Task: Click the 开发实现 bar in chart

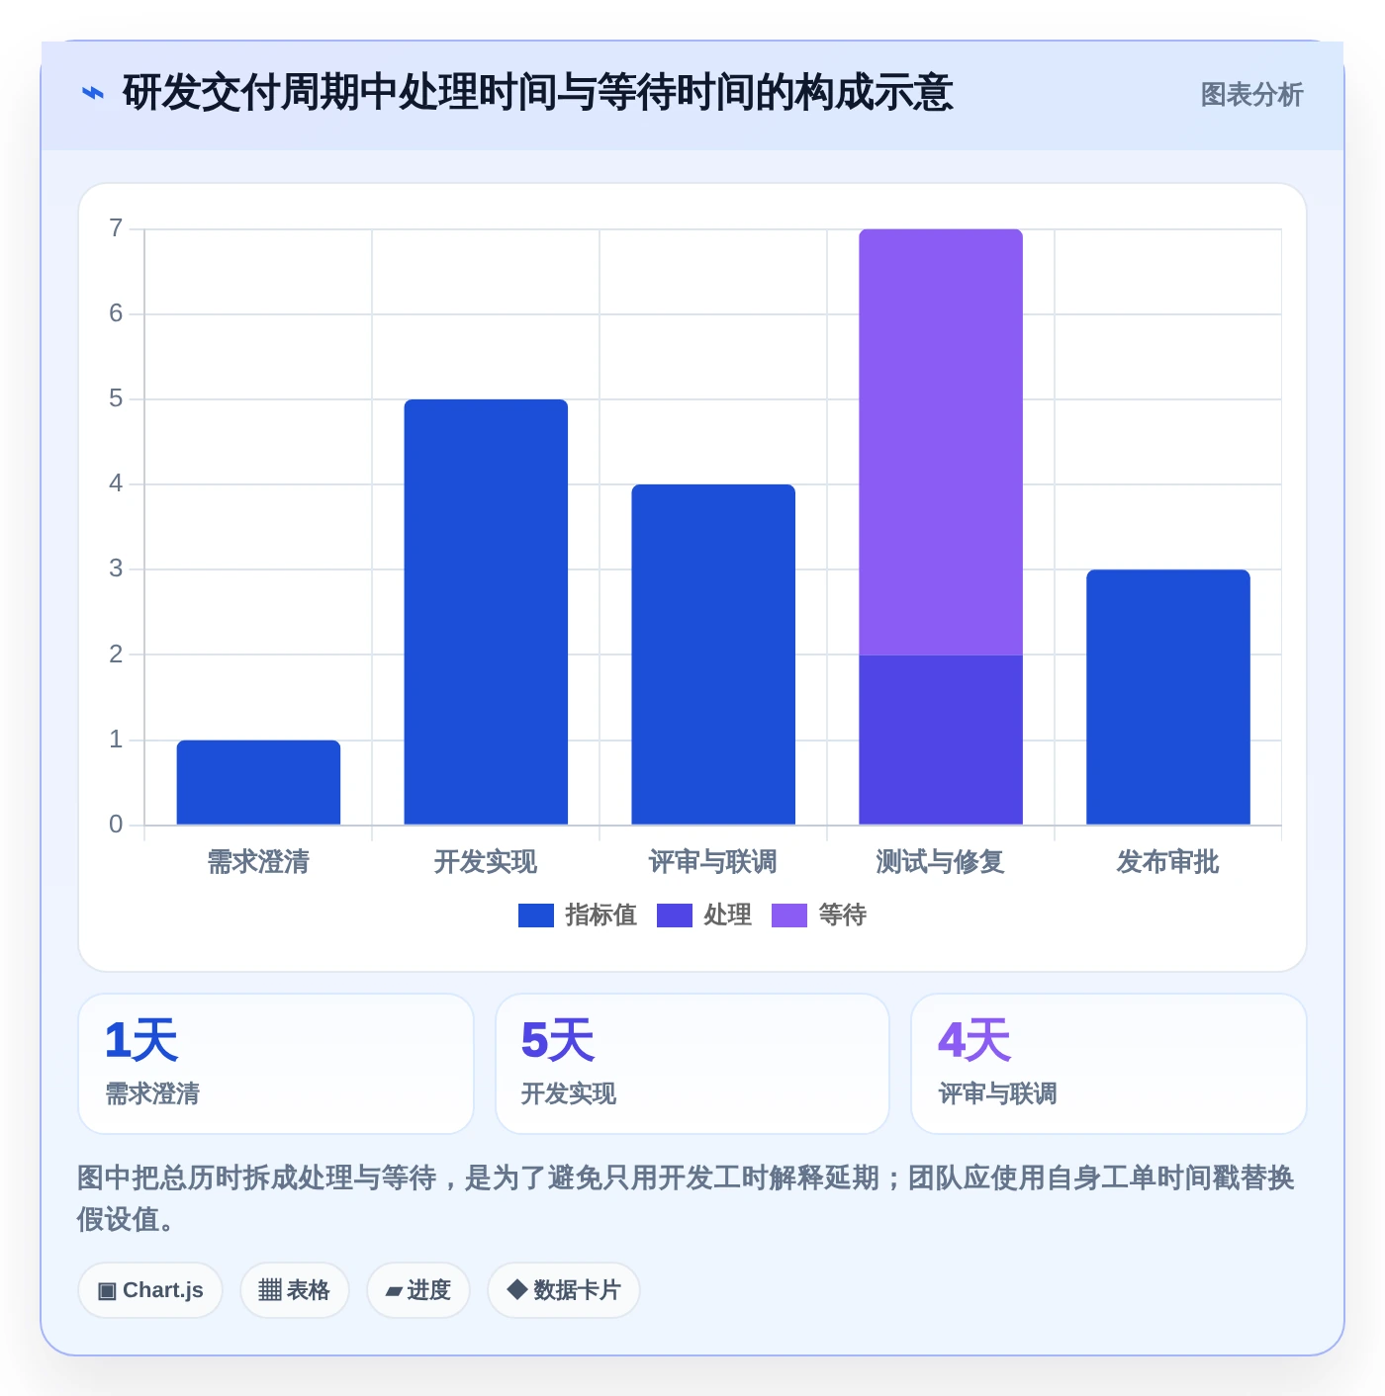Action: (x=486, y=612)
